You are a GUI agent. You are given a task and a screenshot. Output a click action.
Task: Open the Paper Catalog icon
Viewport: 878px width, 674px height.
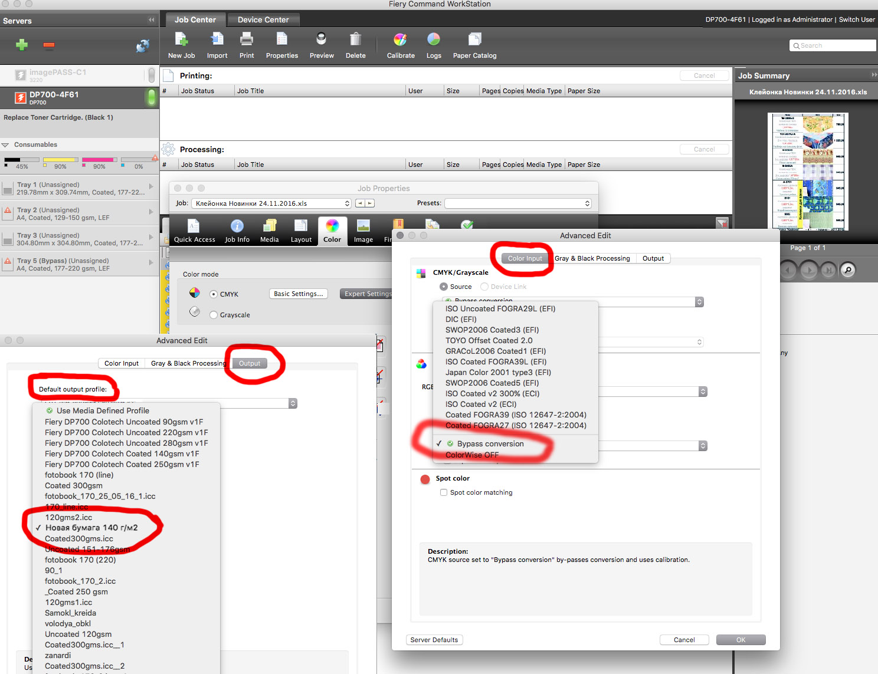(474, 40)
